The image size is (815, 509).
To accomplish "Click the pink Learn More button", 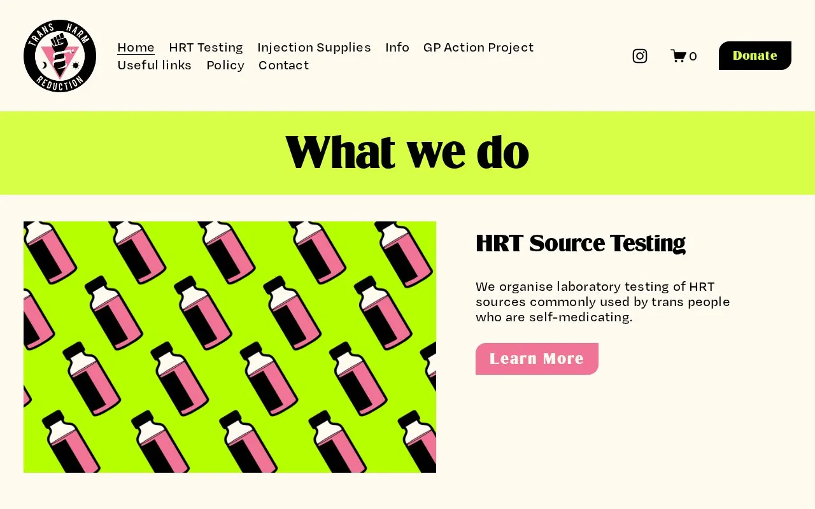I will coord(537,359).
